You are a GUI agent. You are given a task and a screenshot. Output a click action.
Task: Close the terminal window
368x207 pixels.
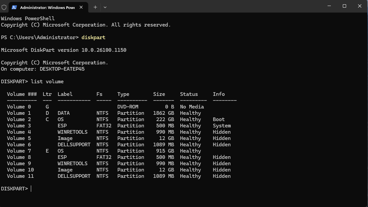pyautogui.click(x=360, y=6)
